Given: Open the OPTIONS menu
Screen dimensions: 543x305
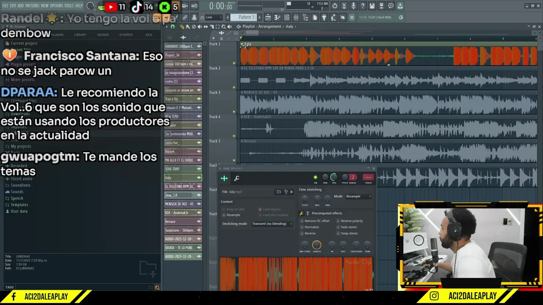Looking at the screenshot, I should [x=56, y=6].
